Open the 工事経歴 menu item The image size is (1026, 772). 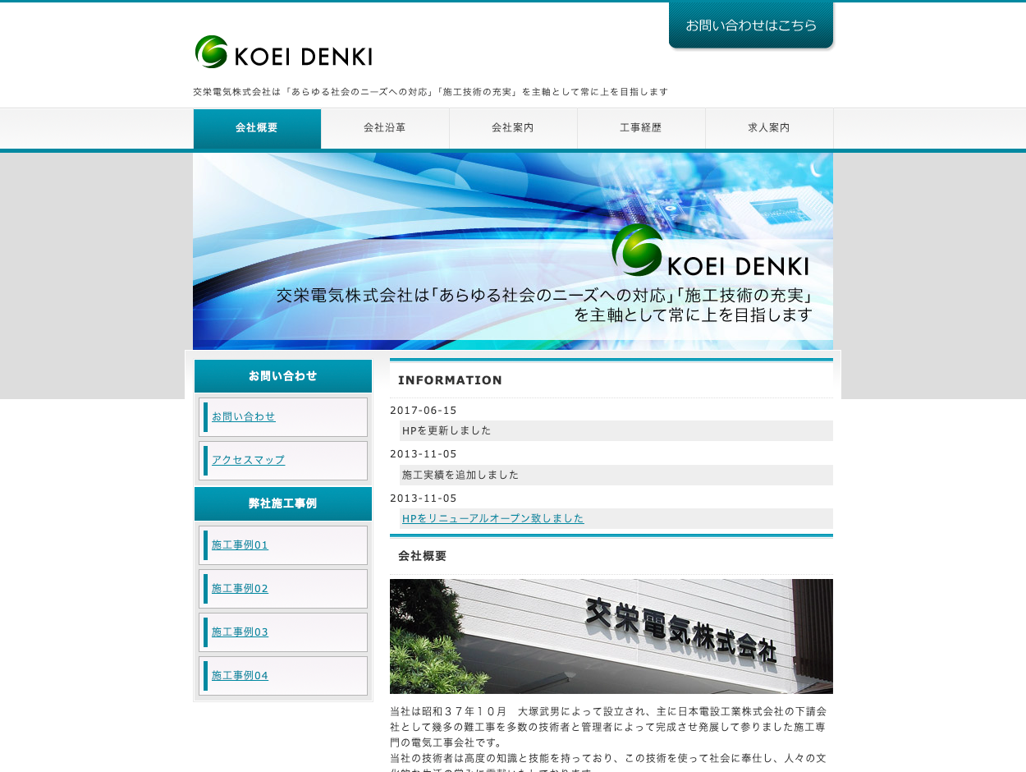[641, 128]
